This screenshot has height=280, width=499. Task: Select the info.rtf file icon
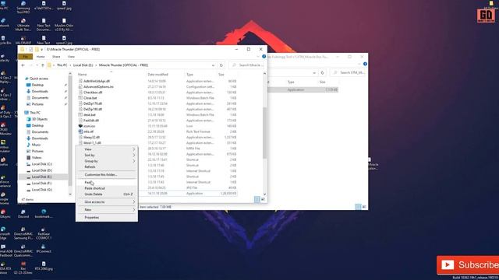(80, 131)
